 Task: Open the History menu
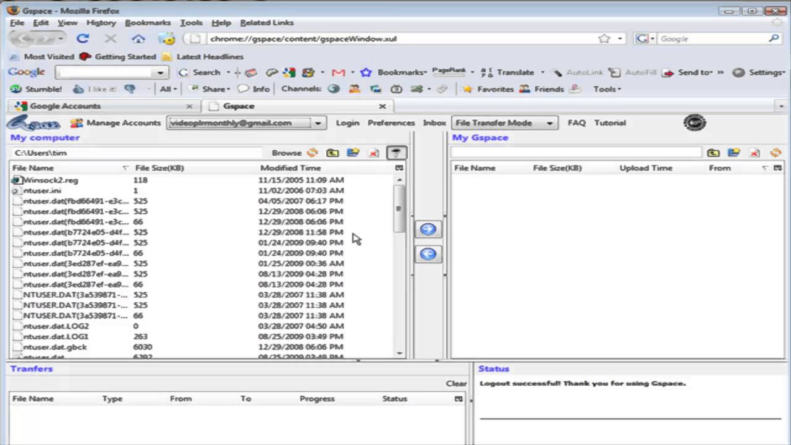[101, 23]
